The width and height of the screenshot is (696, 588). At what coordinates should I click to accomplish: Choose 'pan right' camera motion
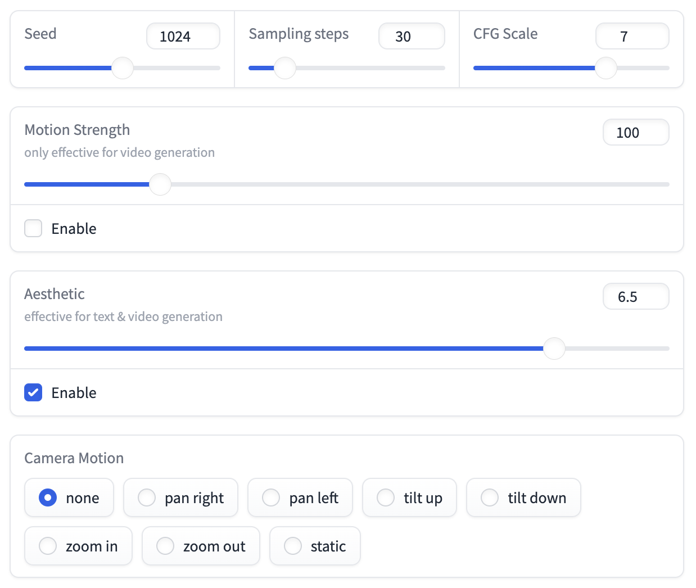tap(147, 497)
